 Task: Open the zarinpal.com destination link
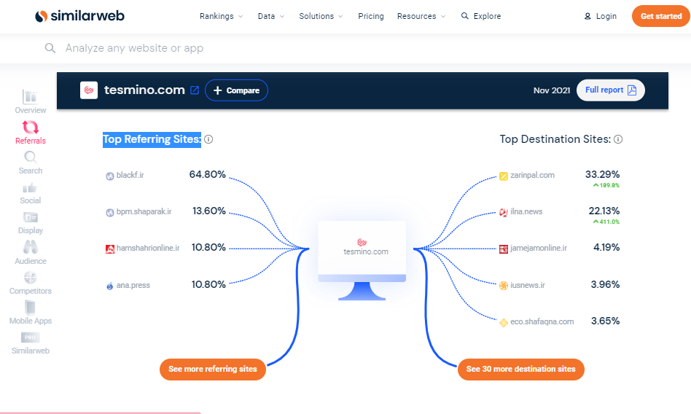pos(532,175)
